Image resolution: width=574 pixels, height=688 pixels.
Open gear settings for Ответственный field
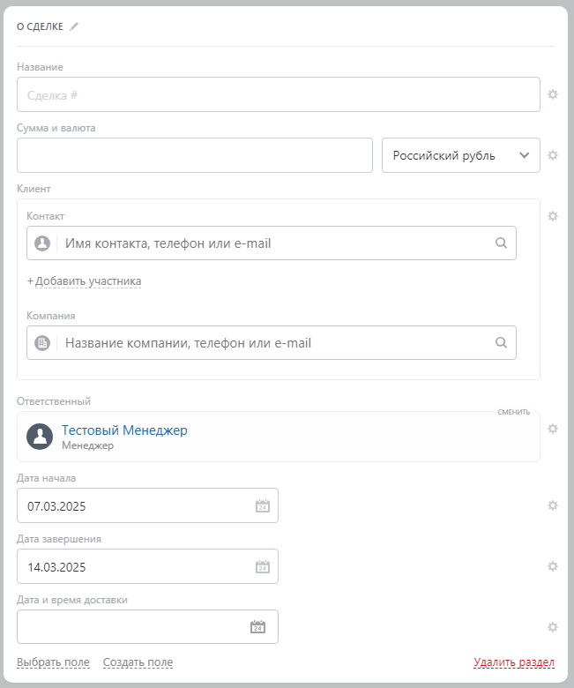tap(553, 429)
